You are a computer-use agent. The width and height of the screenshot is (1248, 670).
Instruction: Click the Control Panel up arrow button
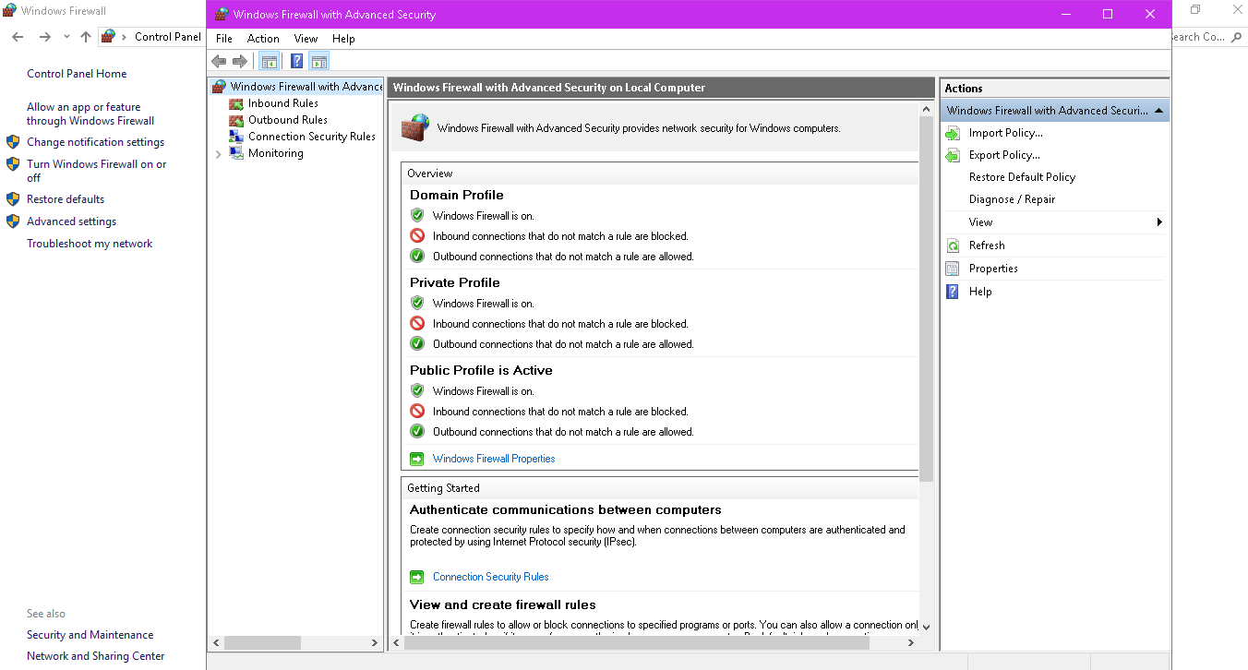tap(86, 37)
